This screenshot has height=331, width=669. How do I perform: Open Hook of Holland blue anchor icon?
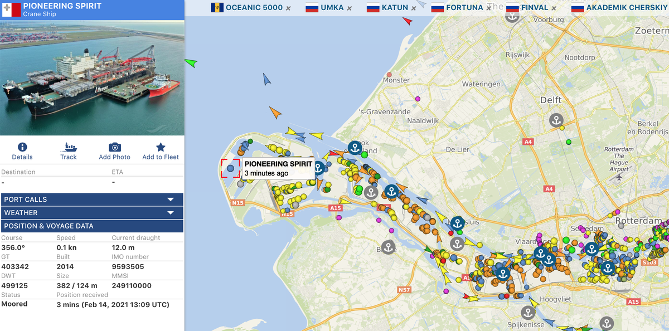click(x=355, y=148)
